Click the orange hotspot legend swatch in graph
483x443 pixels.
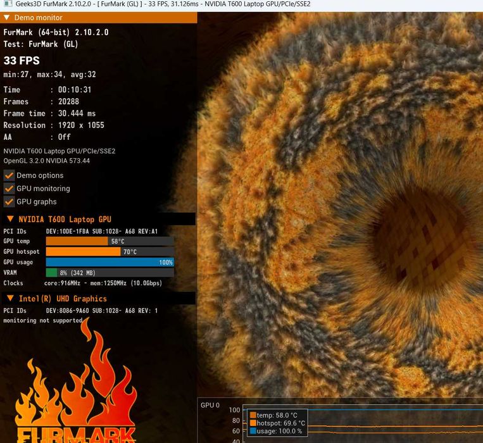253,423
